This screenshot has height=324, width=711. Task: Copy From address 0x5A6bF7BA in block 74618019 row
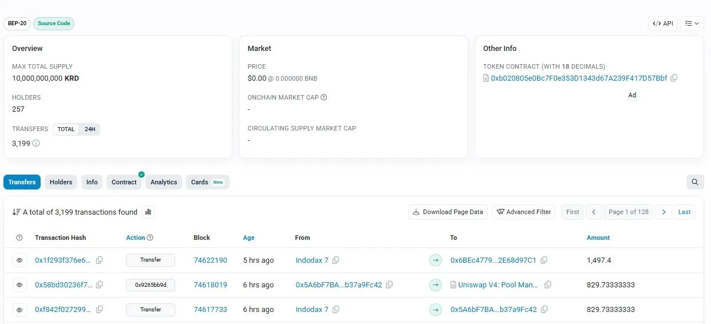coord(389,285)
